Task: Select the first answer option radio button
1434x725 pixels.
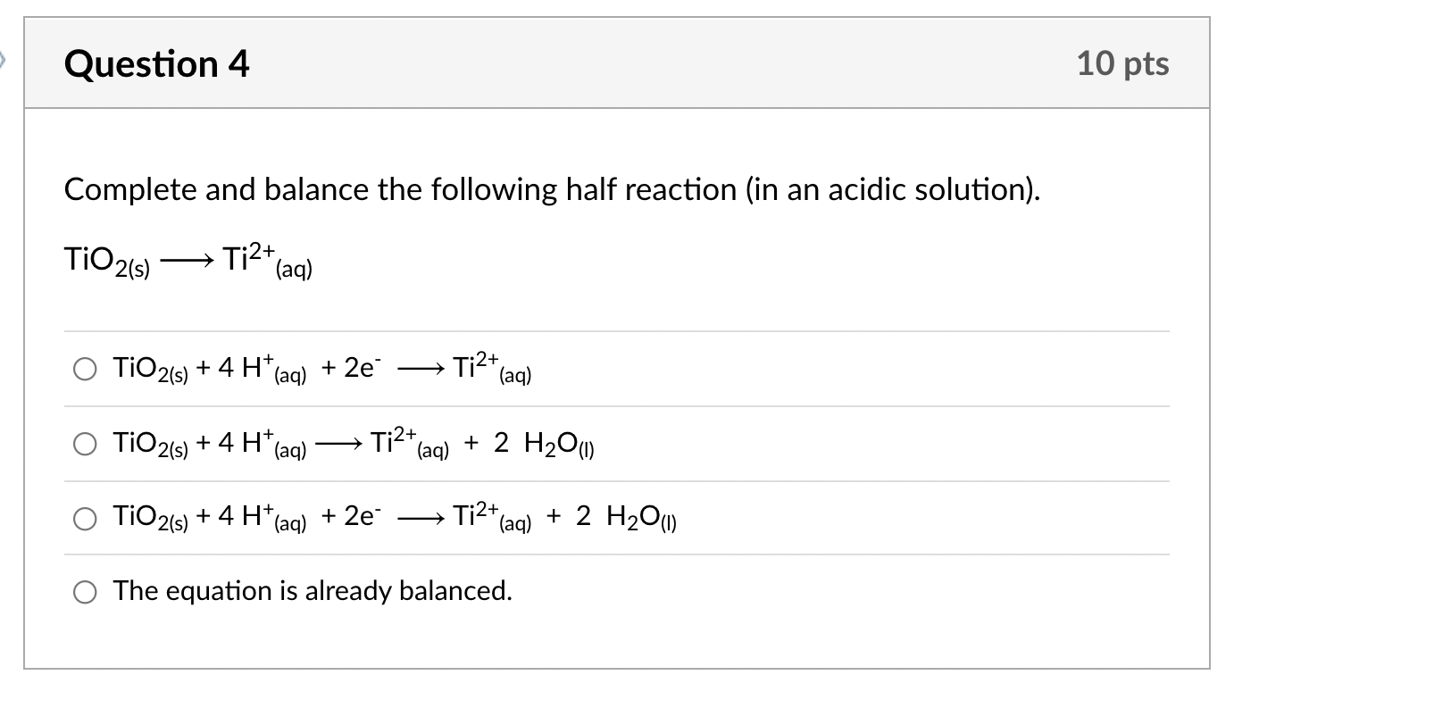Action: point(85,369)
